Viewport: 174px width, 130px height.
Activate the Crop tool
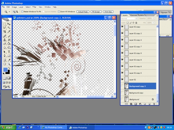[x=5, y=31]
